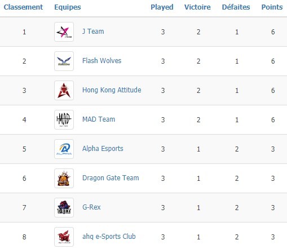
Task: Click the Flash Wolves wings logo
Action: coord(64,61)
